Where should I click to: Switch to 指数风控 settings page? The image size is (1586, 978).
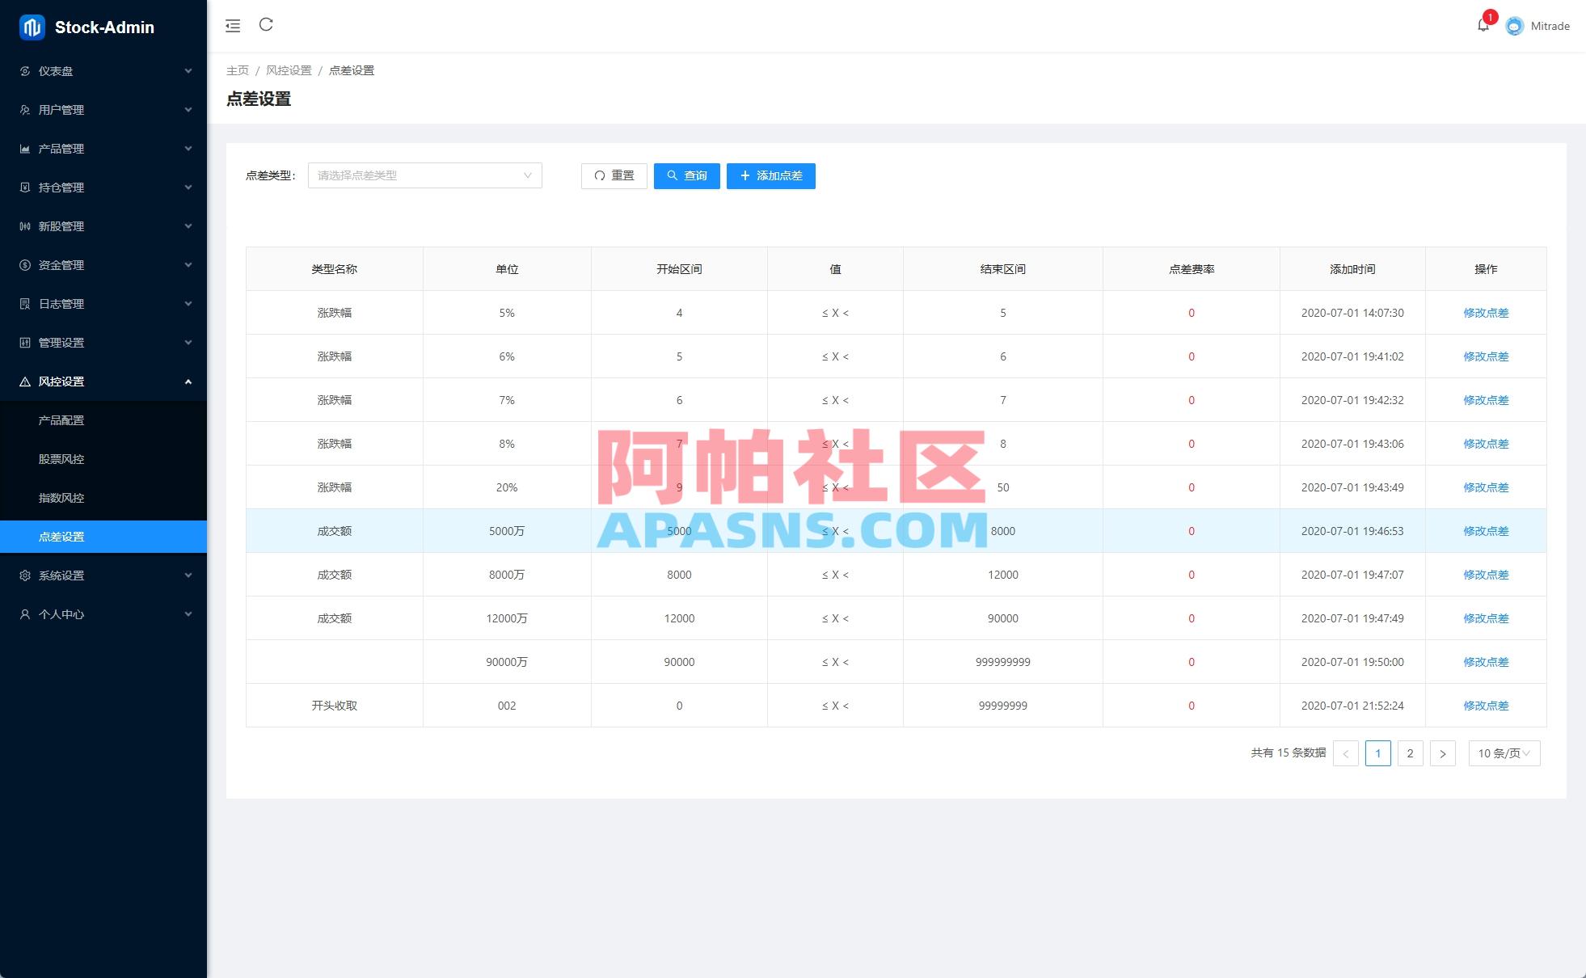tap(59, 498)
